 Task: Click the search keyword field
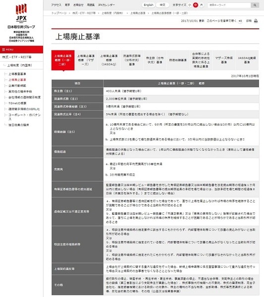(229, 5)
